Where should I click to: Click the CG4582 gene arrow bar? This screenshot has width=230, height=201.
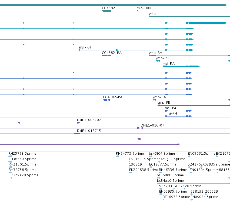(106, 11)
